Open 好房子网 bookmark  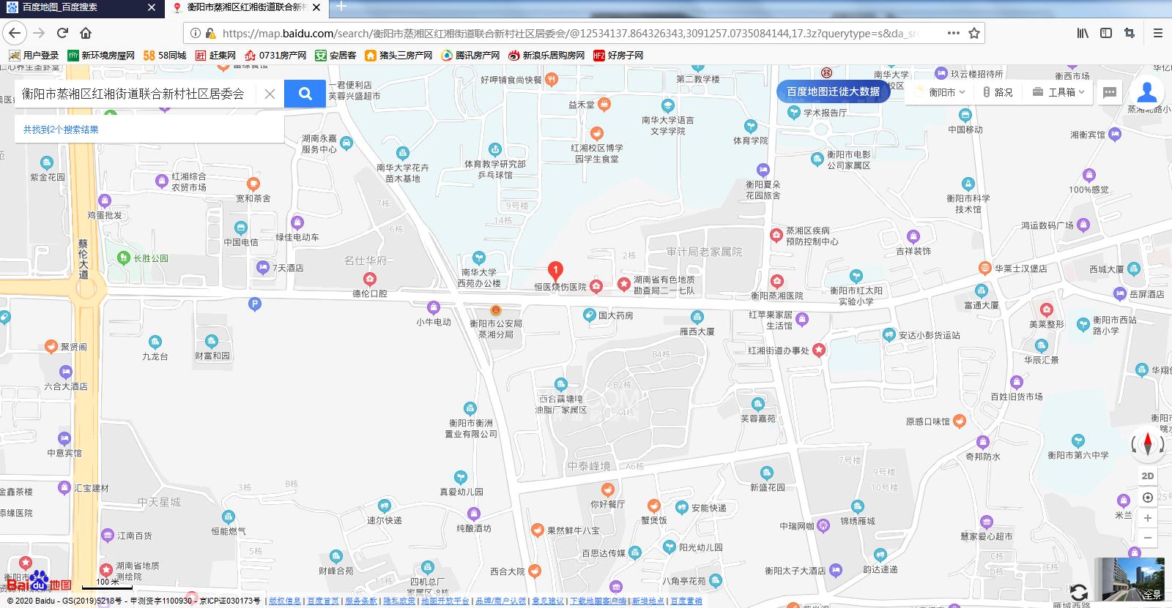(x=618, y=55)
